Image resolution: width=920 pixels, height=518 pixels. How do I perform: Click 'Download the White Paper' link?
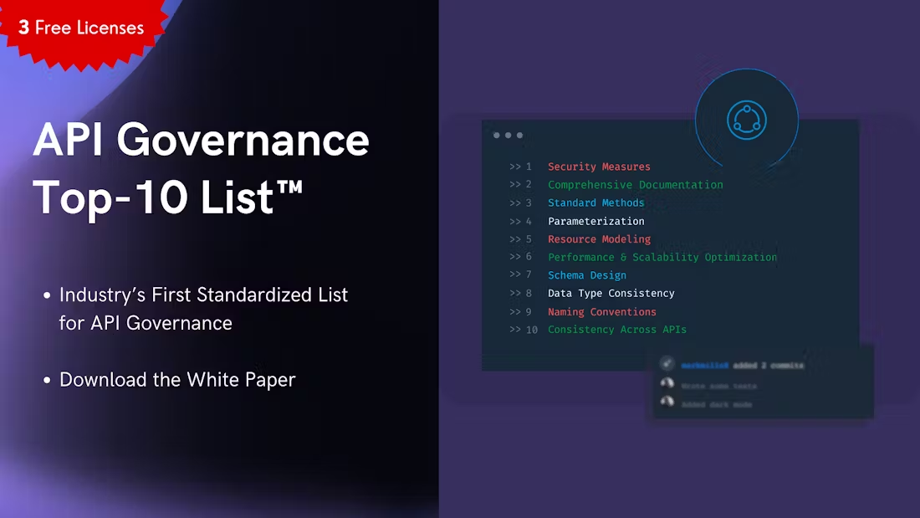176,379
